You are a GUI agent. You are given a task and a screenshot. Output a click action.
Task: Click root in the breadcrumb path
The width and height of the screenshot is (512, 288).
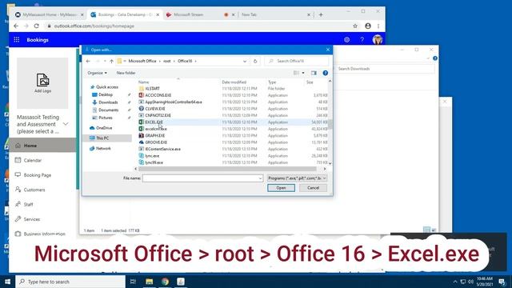pos(167,61)
